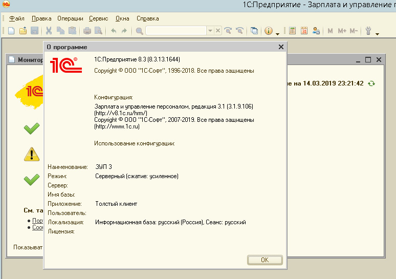Viewport: 396px width, 279px height.
Task: Create a new document with the blank page icon
Action: [11, 31]
